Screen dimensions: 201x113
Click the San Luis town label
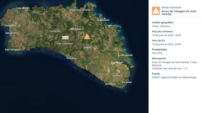[x=118, y=75]
